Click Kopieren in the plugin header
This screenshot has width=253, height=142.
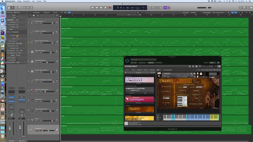click(151, 63)
